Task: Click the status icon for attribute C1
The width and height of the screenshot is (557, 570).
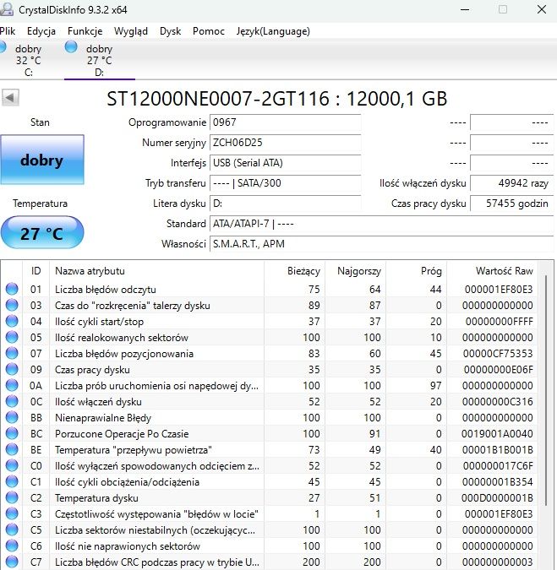Action: click(x=12, y=481)
